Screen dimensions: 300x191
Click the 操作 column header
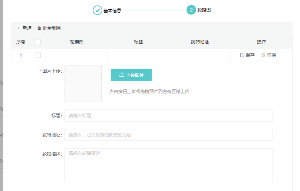click(261, 42)
